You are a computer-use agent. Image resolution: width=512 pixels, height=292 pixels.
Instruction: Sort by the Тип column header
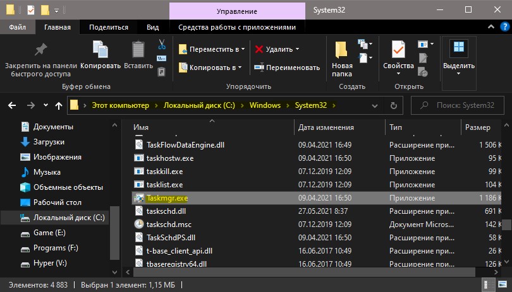click(423, 127)
